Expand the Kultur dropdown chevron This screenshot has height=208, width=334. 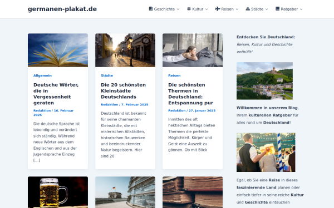click(x=207, y=9)
